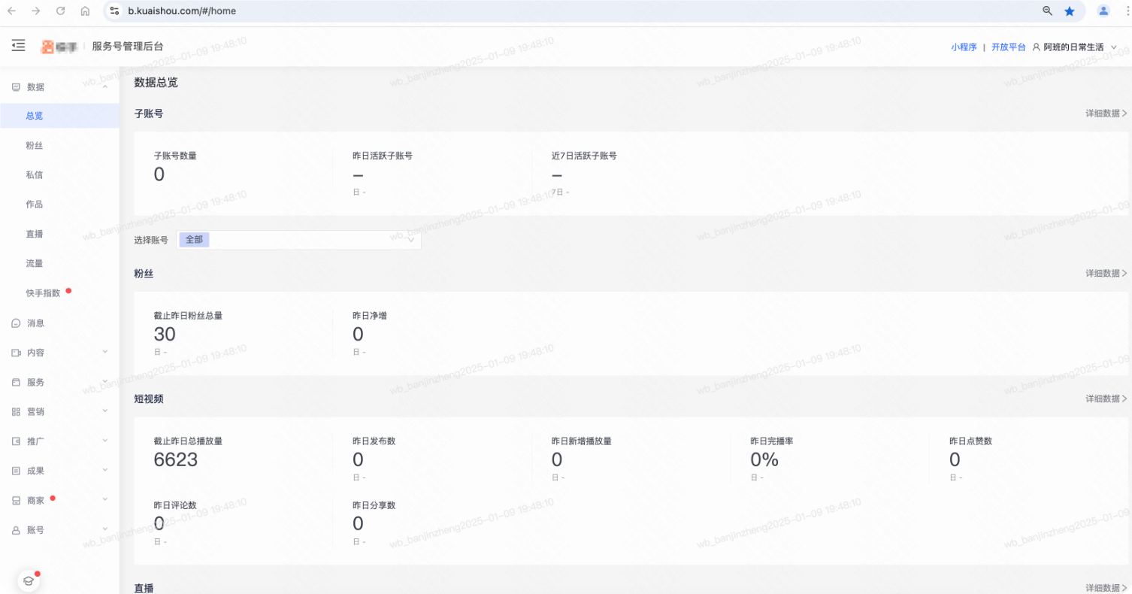Screen dimensions: 1132x594
Task: Select 粉丝 in the sidebar
Action: (34, 145)
